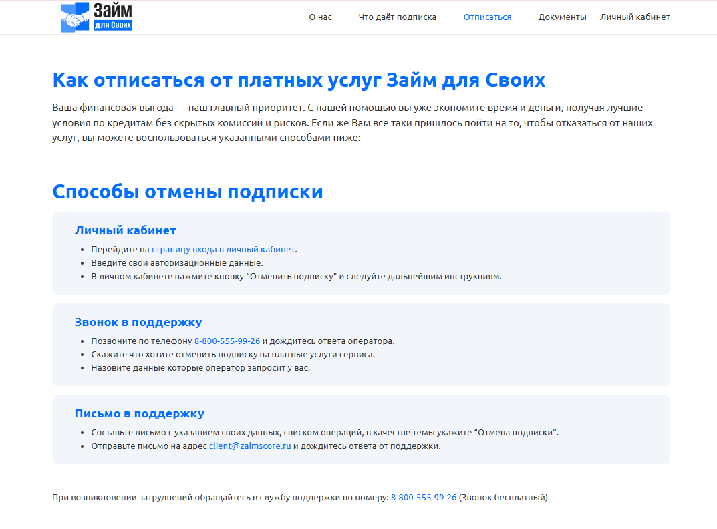Click the Звонок в поддержку heading
Screen dimensions: 717x529
[138, 323]
